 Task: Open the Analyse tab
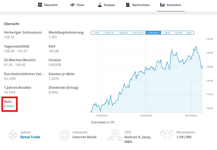coord(109,5)
